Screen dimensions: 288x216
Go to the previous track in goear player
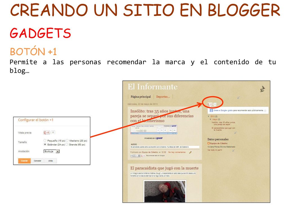tap(170, 130)
